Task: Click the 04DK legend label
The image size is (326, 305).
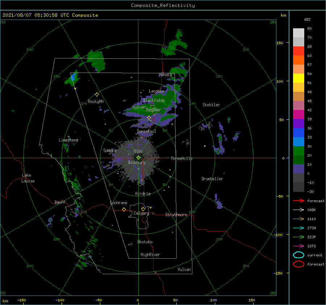Action: coord(312,210)
